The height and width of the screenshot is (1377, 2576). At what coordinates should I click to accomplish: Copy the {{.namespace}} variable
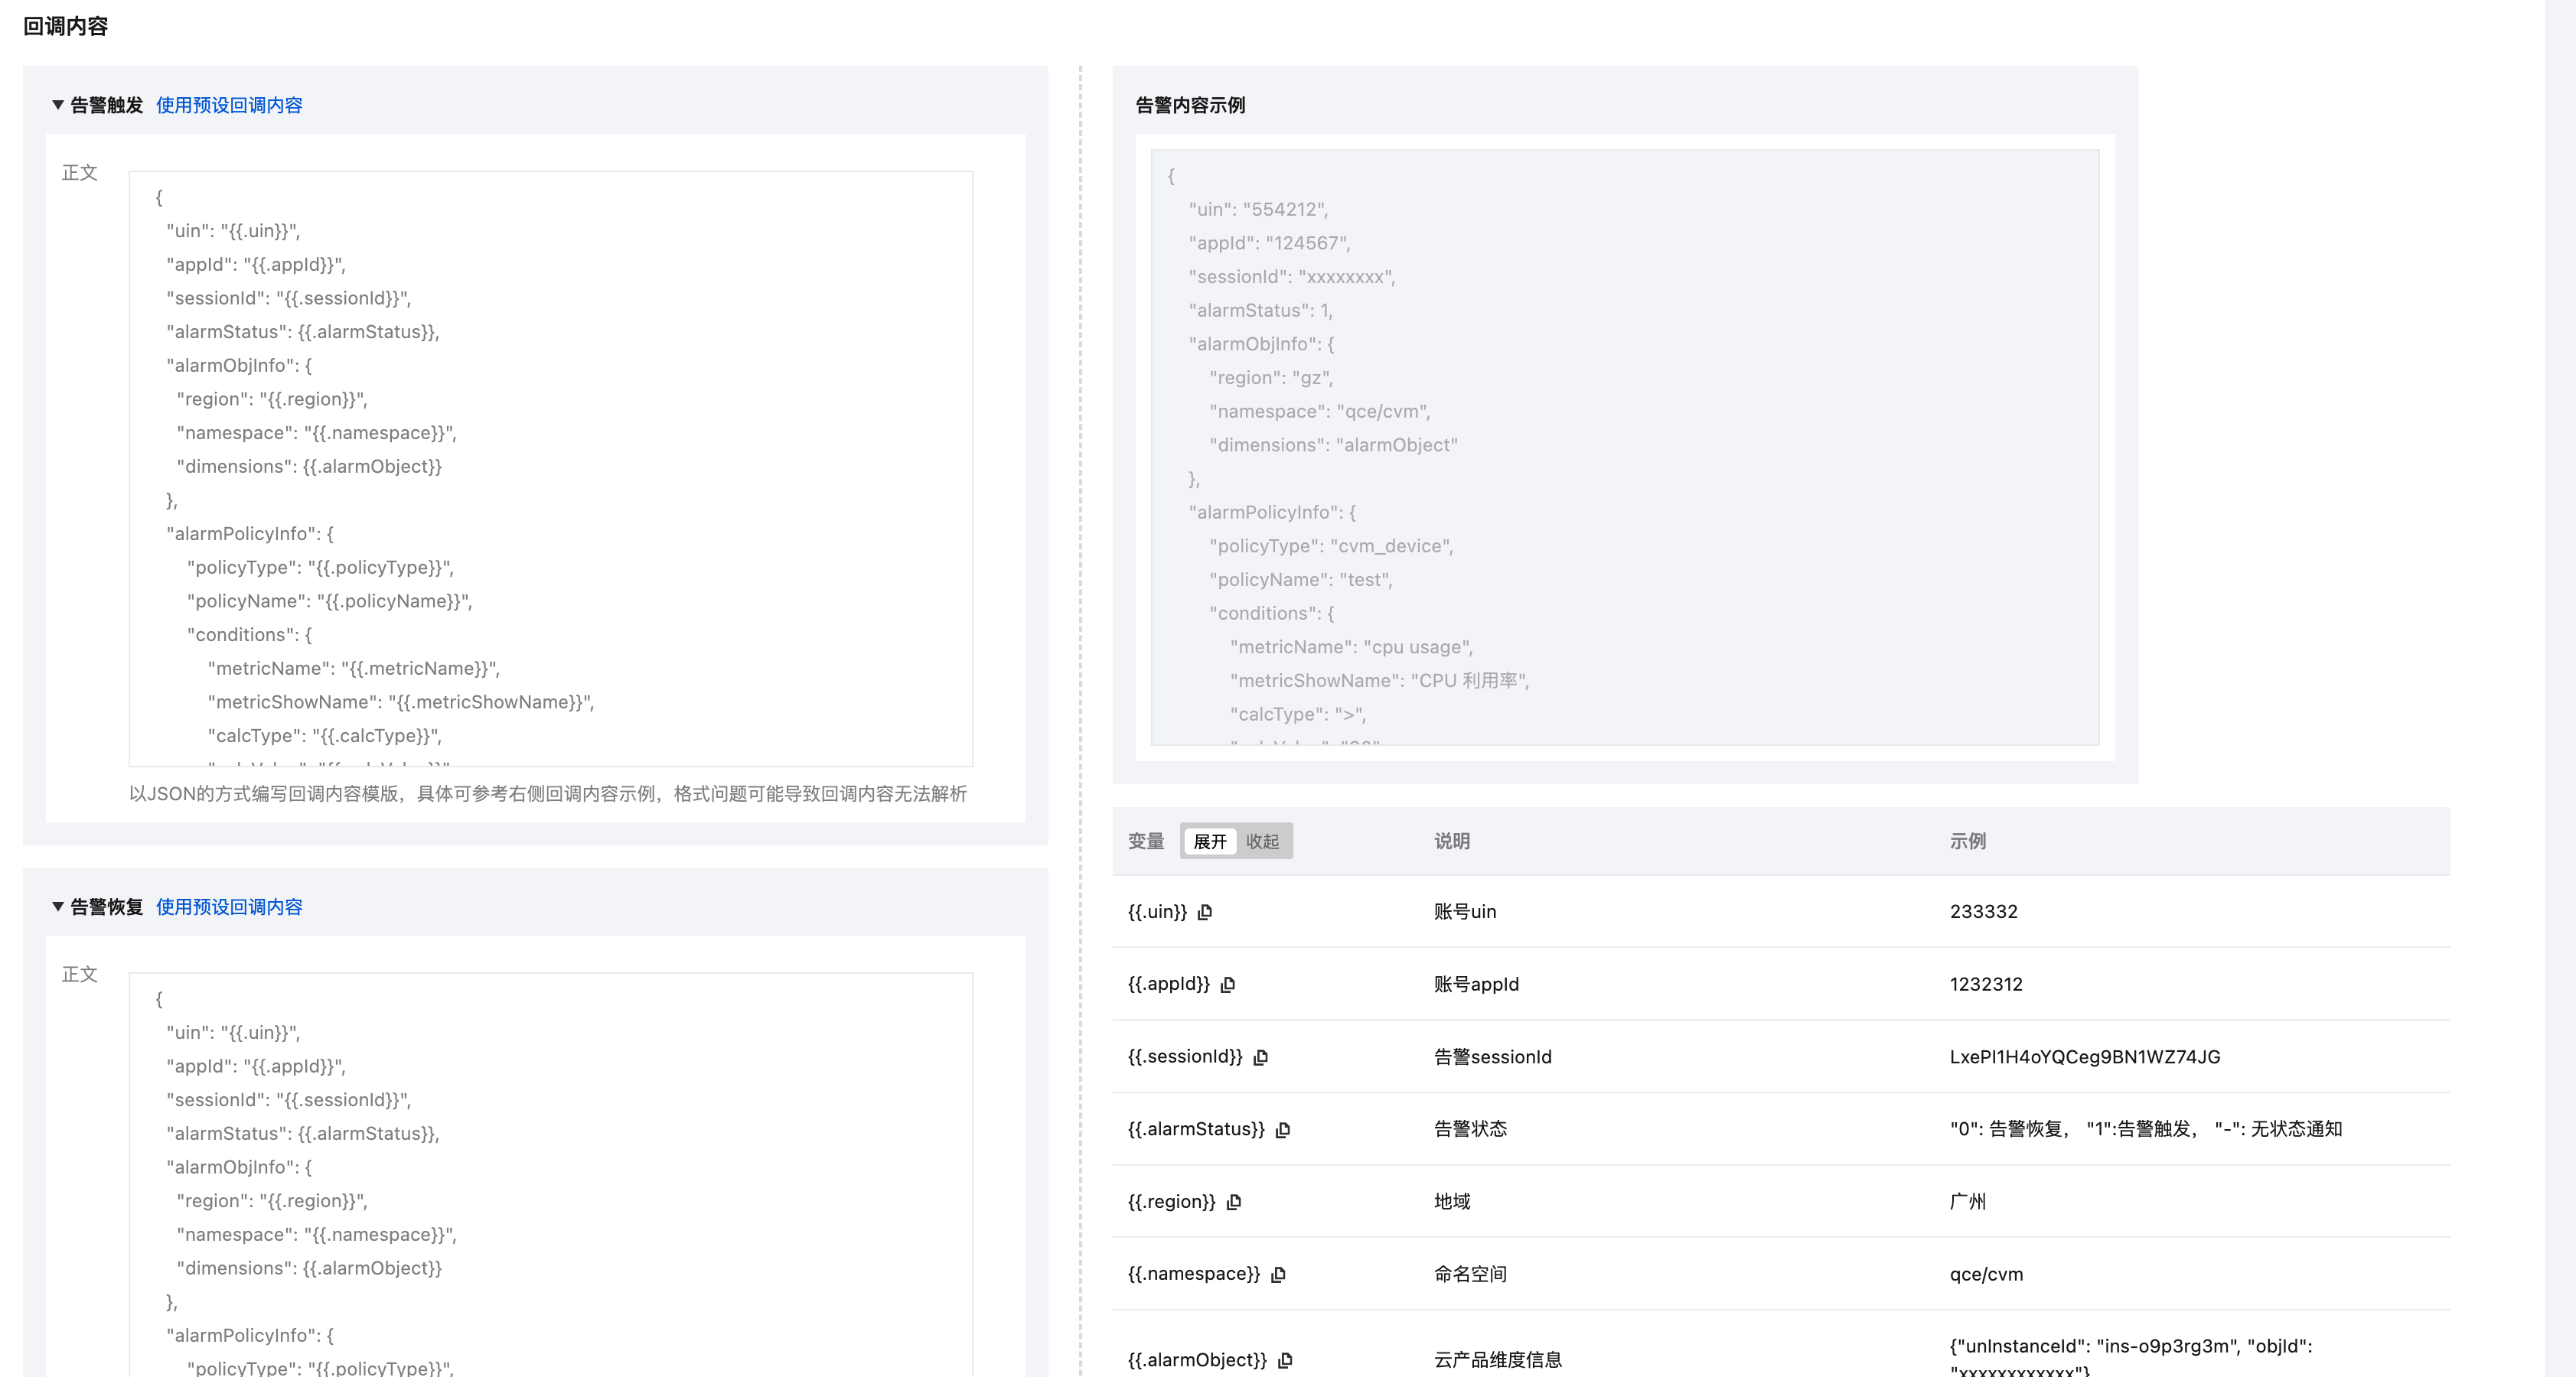1278,1274
